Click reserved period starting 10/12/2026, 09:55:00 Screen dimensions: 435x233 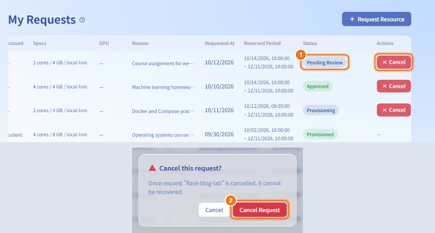coord(269,110)
